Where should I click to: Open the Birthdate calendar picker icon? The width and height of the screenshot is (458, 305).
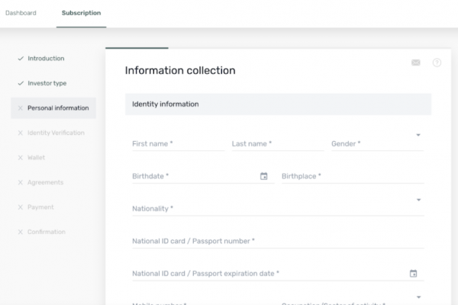264,176
